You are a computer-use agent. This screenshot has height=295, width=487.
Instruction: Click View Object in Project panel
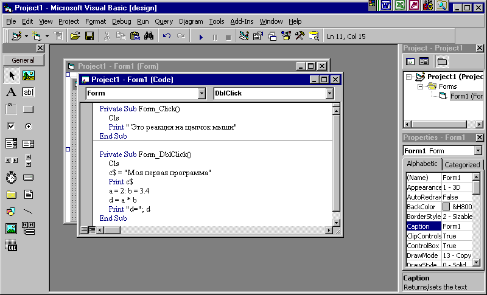pyautogui.click(x=424, y=61)
